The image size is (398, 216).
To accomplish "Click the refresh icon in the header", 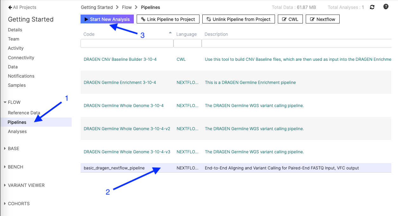I will [372, 7].
